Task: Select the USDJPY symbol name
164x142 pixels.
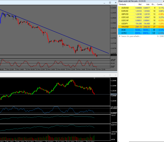Action: coord(125,24)
